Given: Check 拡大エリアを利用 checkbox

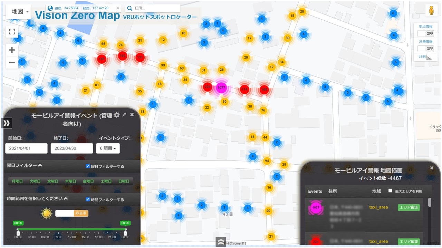Looking at the screenshot, I should (x=390, y=190).
